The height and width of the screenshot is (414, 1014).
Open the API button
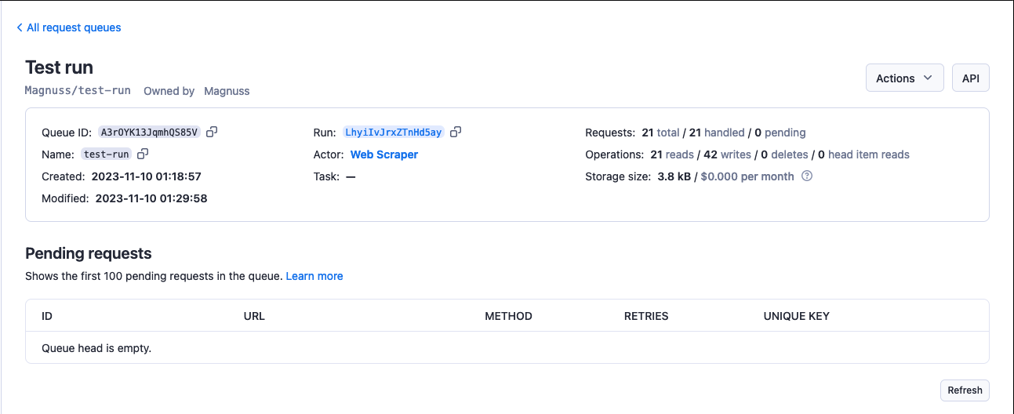tap(970, 78)
